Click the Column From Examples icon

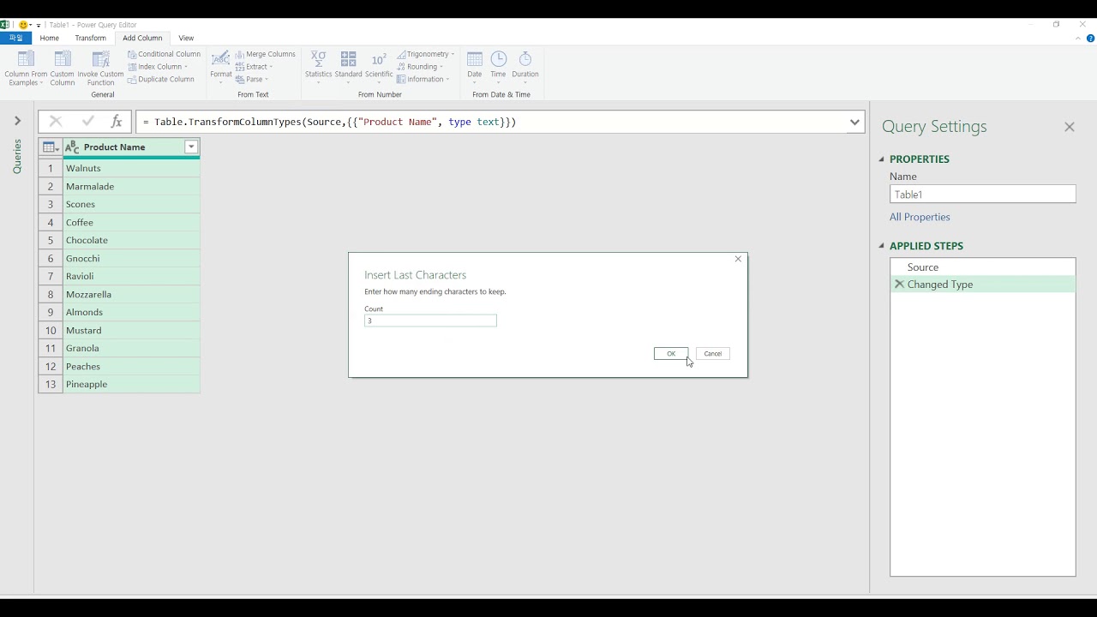point(26,60)
